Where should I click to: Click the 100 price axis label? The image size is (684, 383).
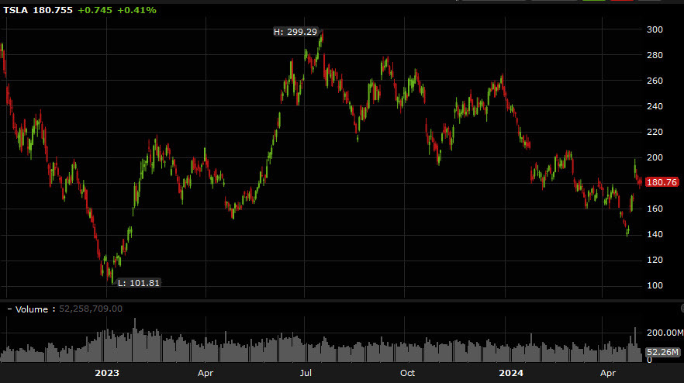click(655, 286)
